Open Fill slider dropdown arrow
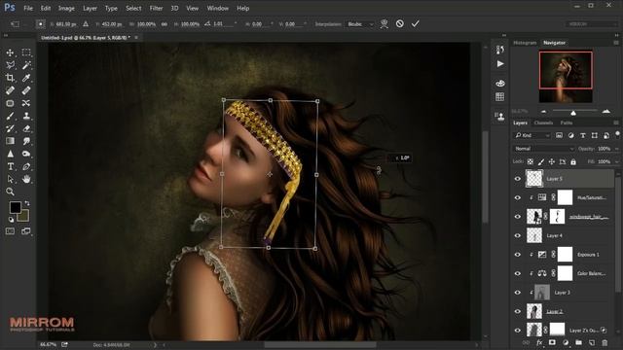 click(x=616, y=162)
